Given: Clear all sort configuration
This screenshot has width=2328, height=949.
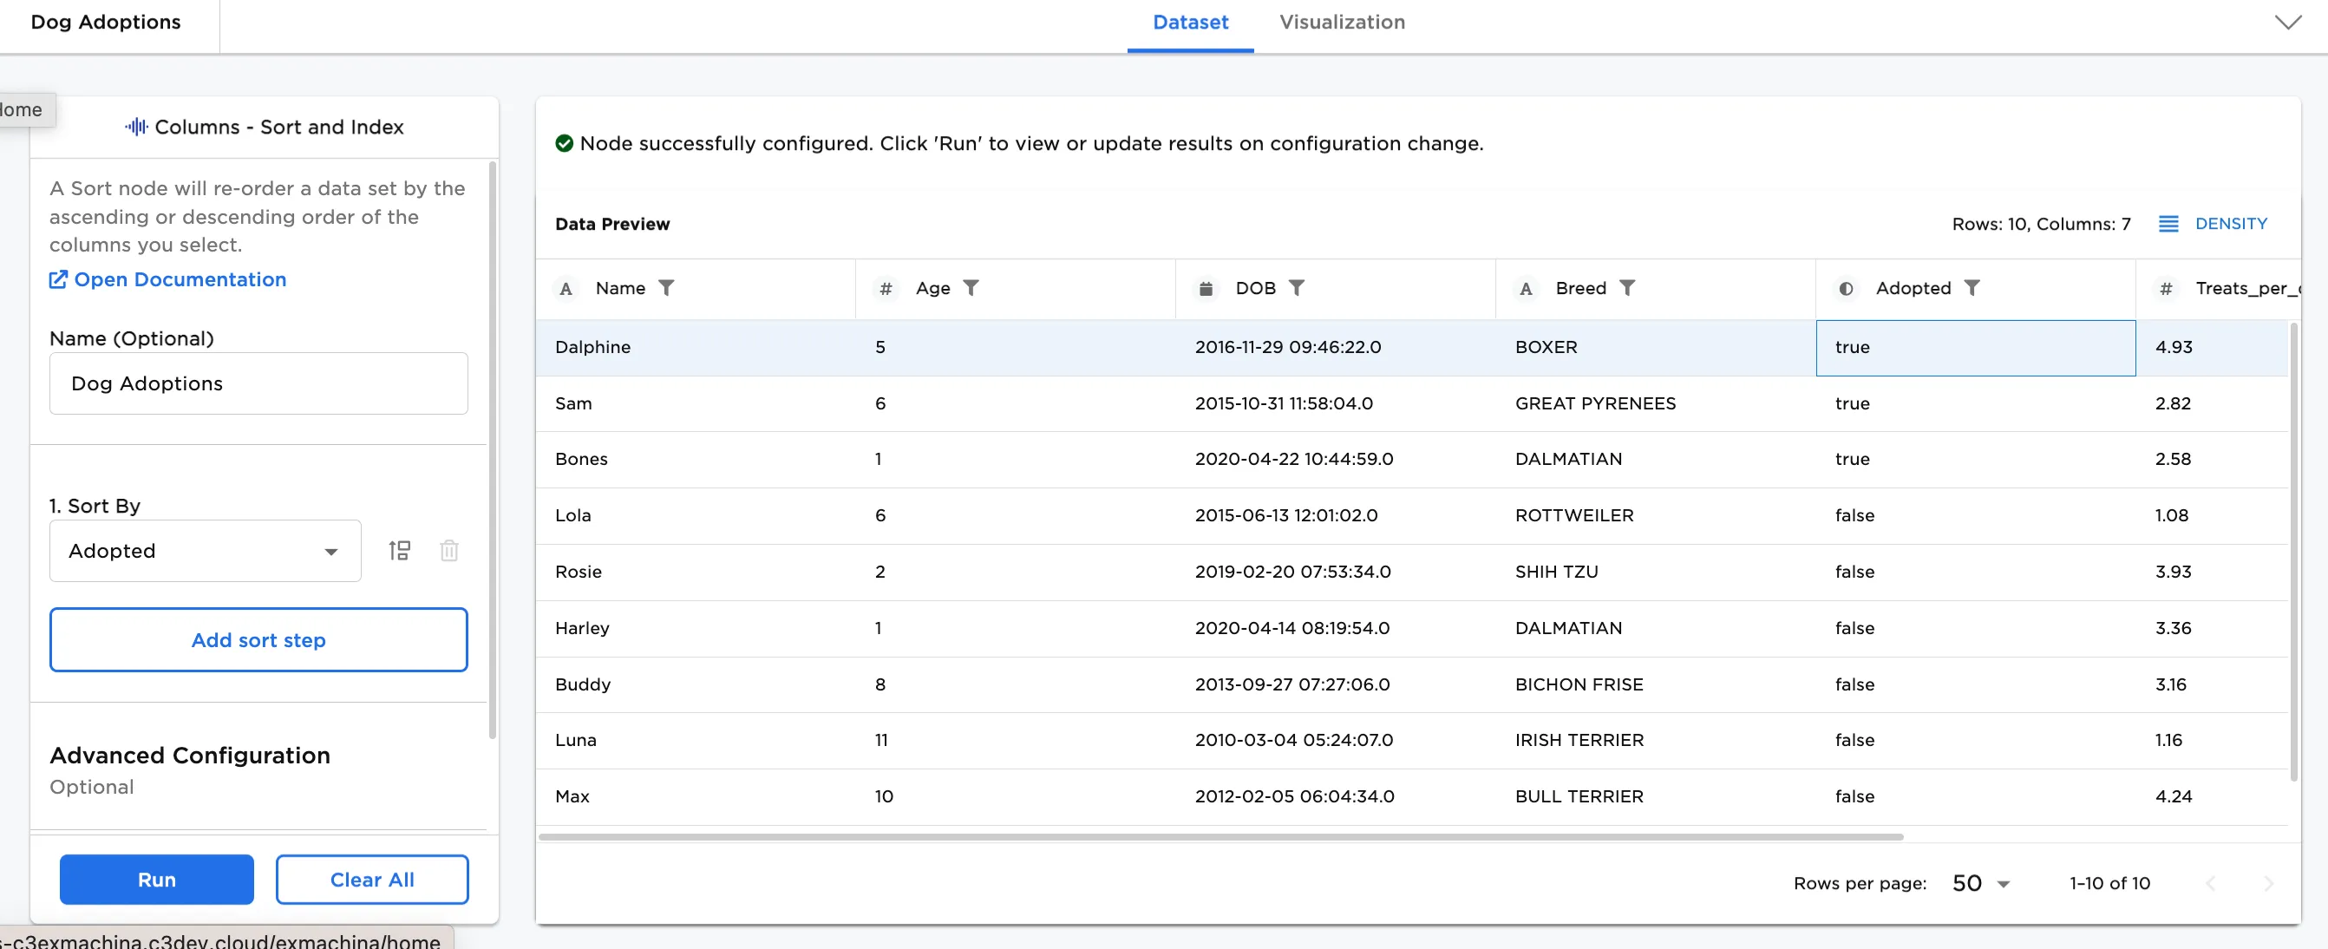Looking at the screenshot, I should pyautogui.click(x=371, y=879).
